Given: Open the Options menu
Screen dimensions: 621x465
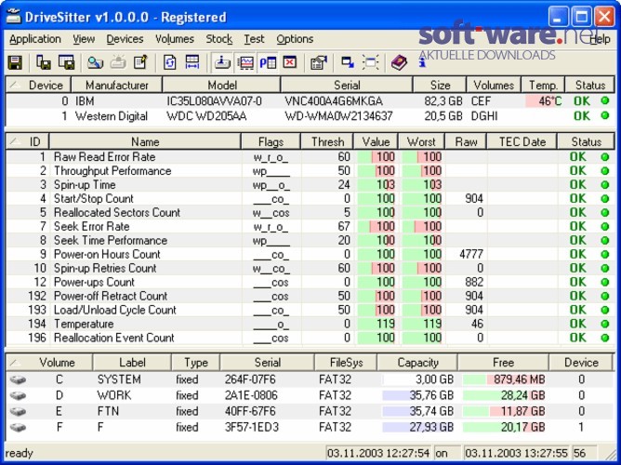Looking at the screenshot, I should pos(295,39).
